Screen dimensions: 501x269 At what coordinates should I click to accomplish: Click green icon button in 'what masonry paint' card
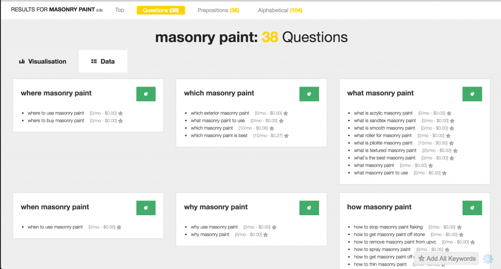click(472, 94)
